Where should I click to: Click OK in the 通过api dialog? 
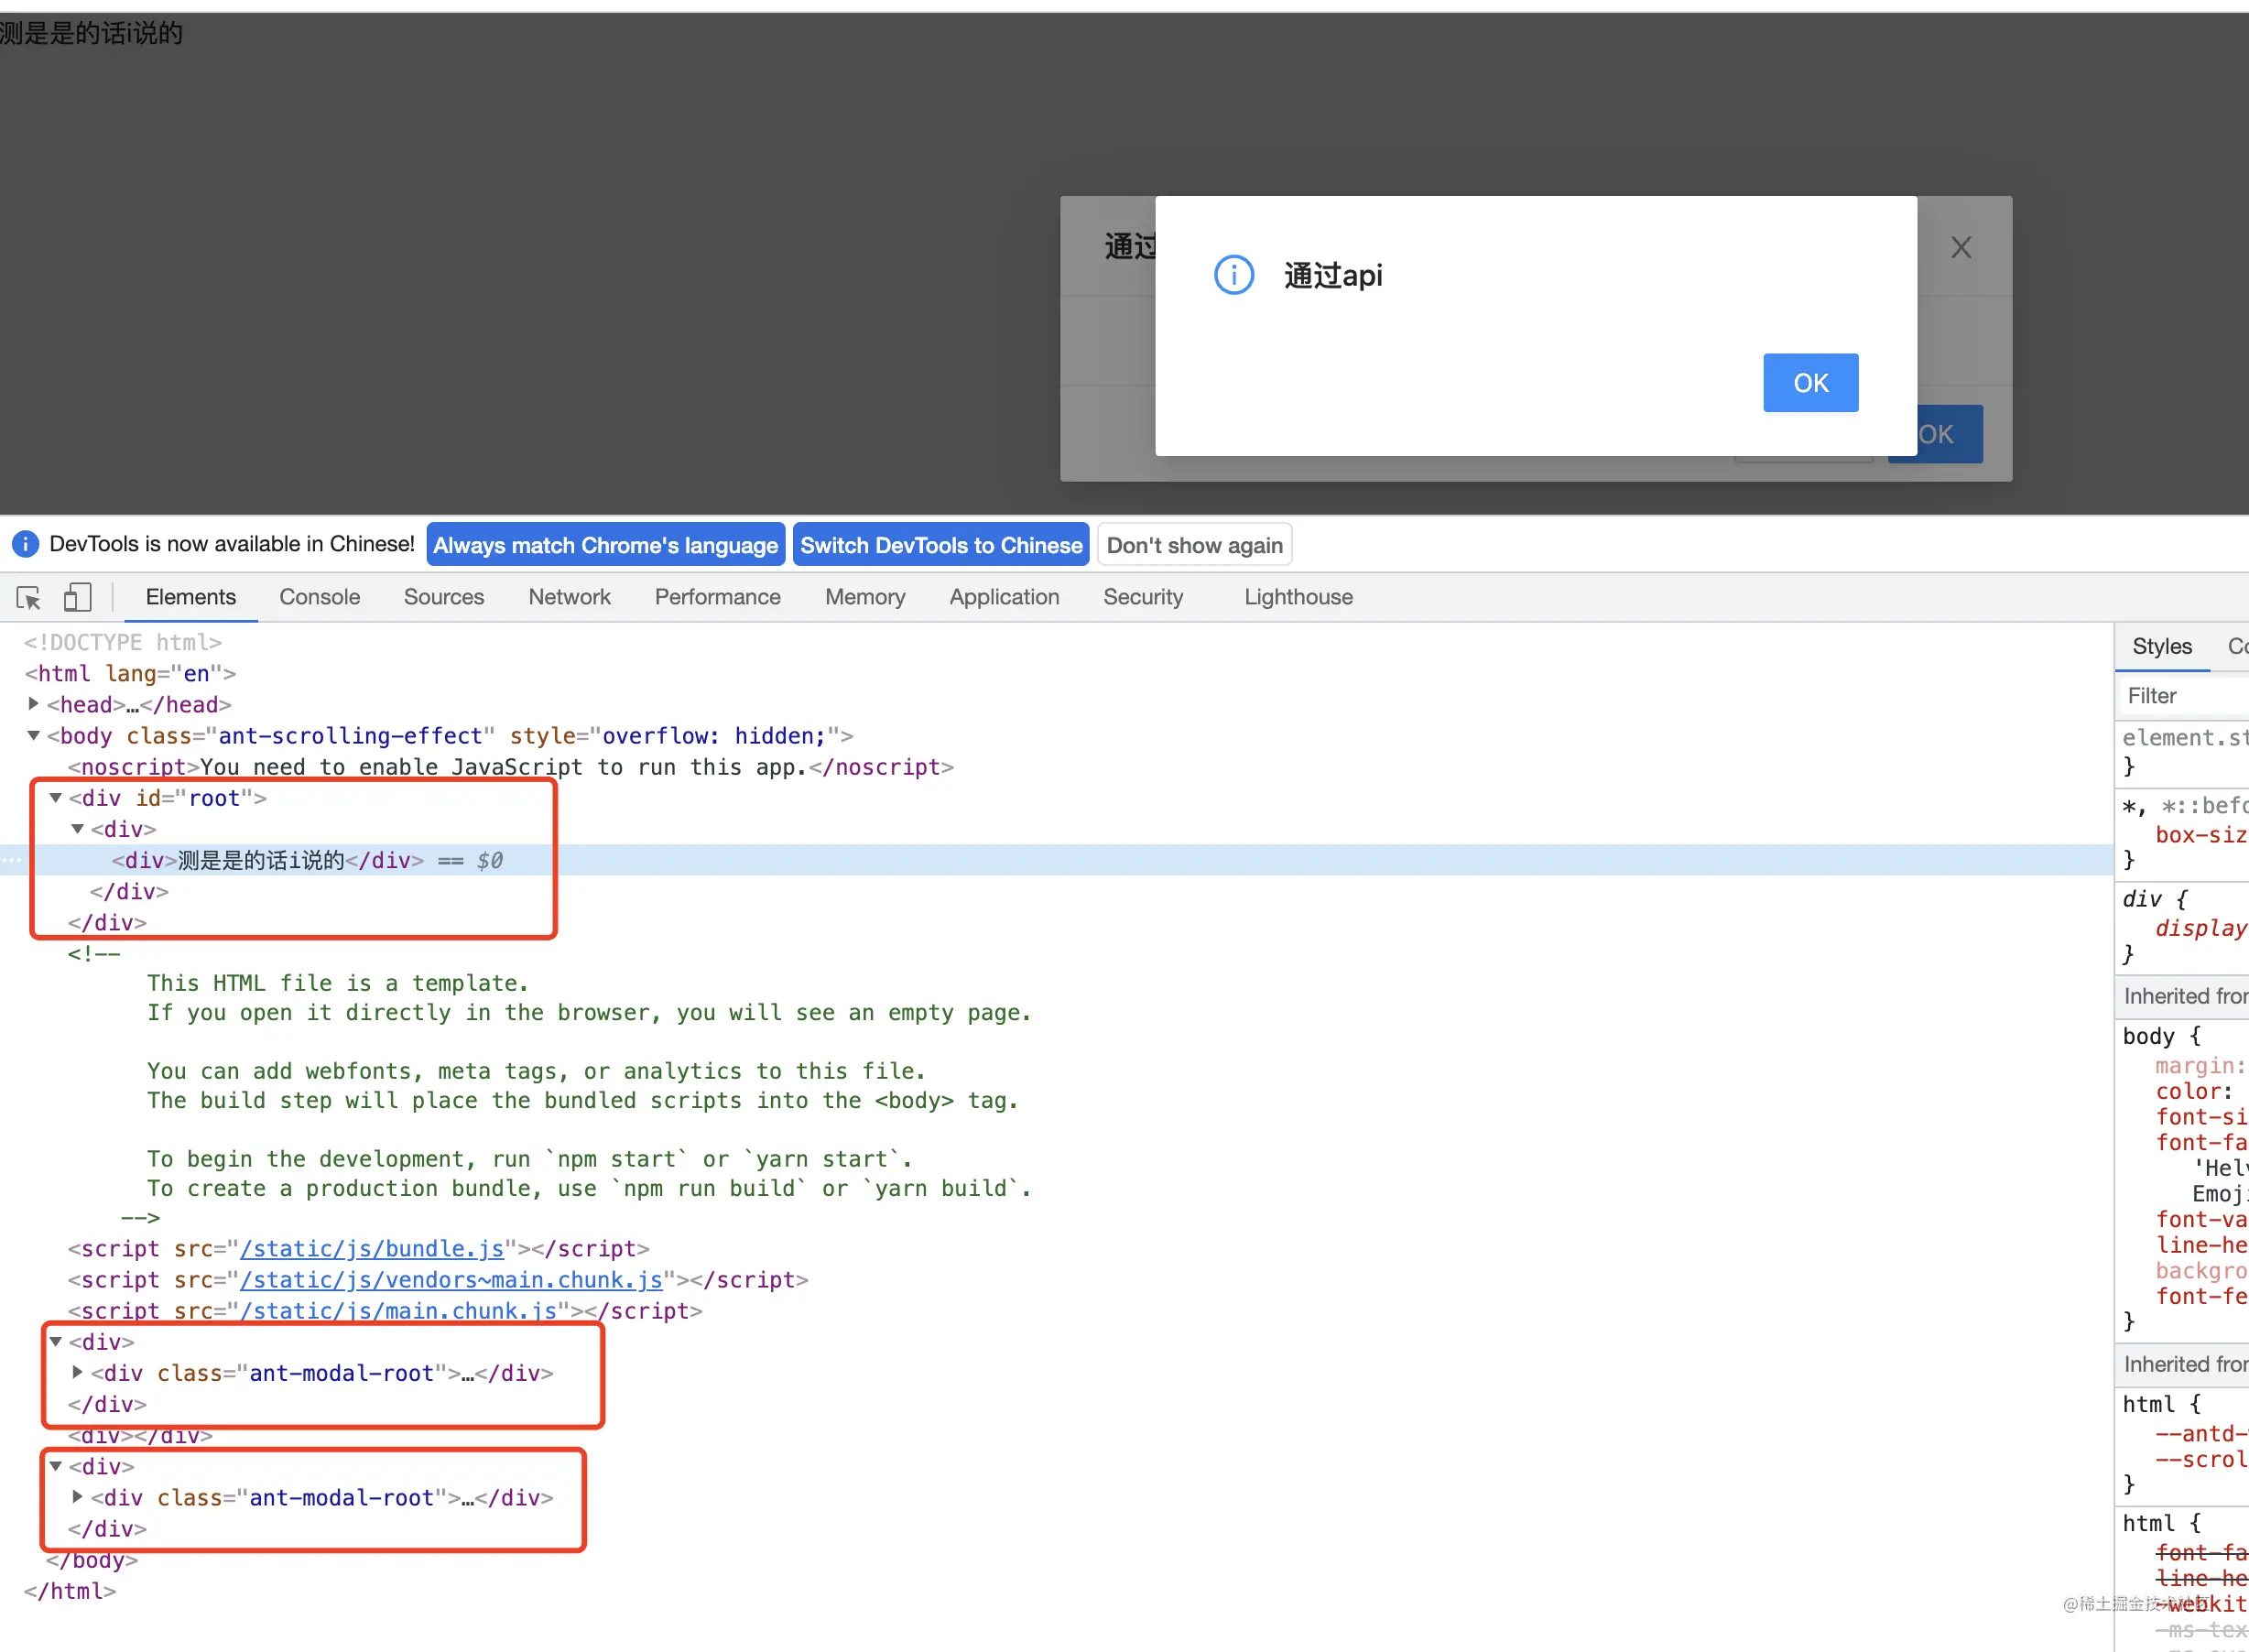1810,382
